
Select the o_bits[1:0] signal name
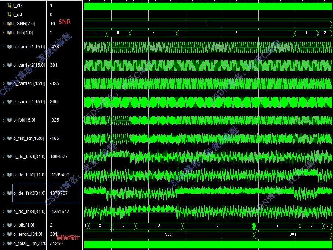pos(24,225)
